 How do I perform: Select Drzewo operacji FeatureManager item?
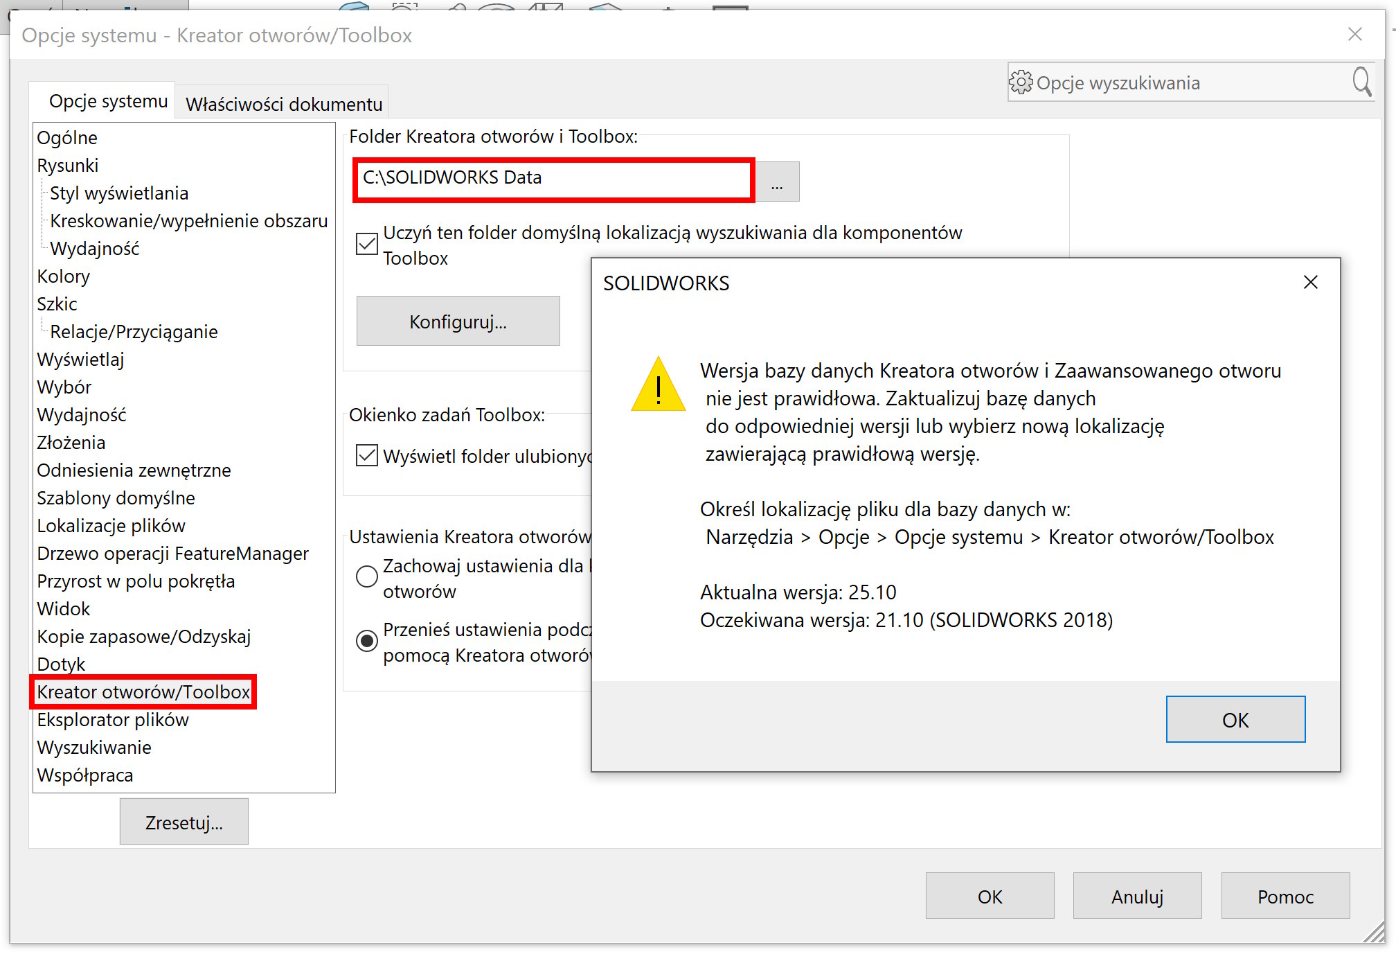coord(173,554)
